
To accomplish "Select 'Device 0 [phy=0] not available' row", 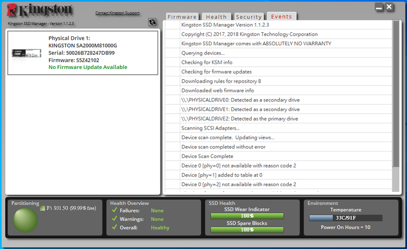I will click(x=278, y=166).
